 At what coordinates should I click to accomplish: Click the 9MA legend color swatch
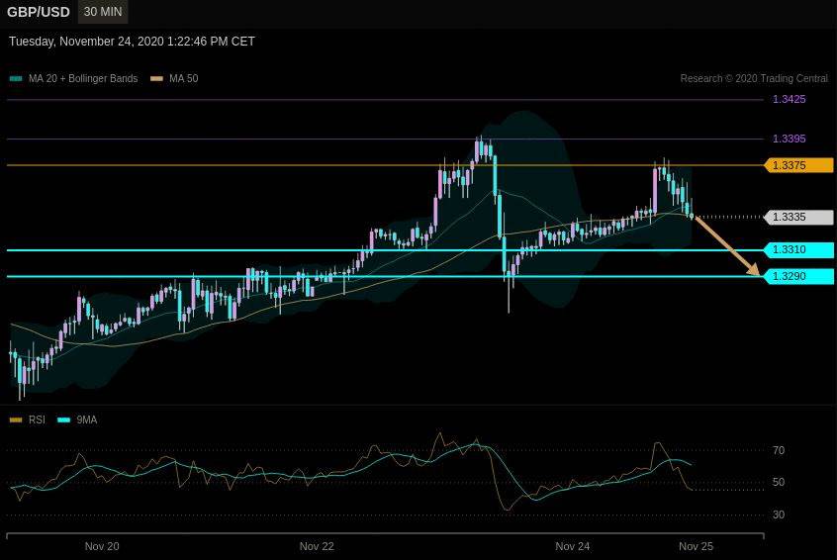pos(63,420)
